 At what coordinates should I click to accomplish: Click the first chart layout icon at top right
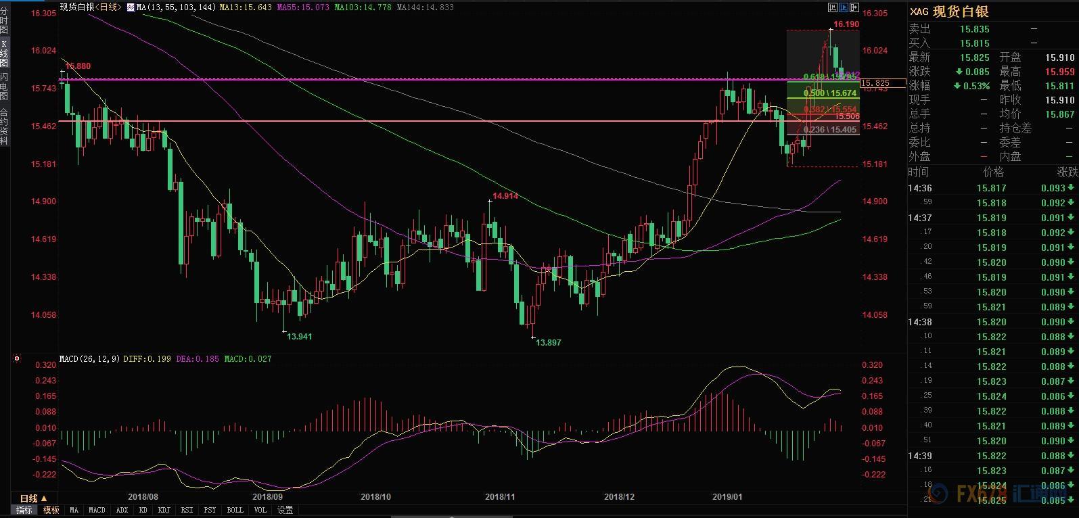point(833,7)
